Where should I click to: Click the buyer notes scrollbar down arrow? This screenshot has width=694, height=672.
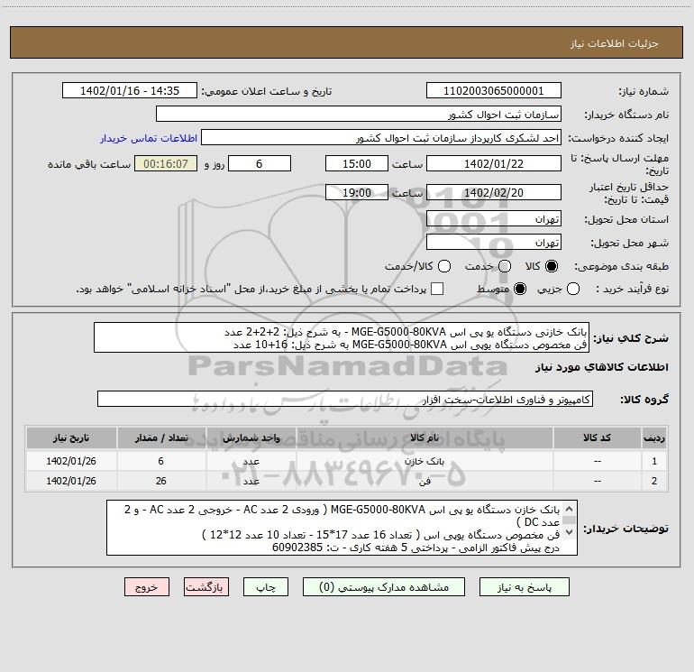point(570,531)
